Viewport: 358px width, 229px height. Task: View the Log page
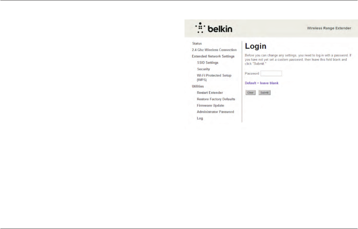click(x=200, y=118)
